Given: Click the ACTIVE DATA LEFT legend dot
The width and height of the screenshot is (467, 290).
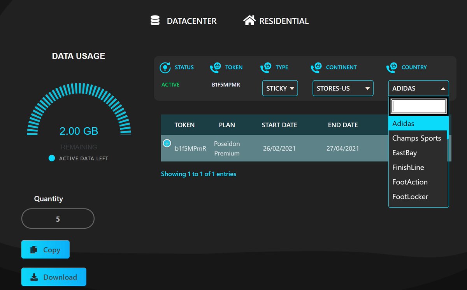Looking at the screenshot, I should (52, 158).
